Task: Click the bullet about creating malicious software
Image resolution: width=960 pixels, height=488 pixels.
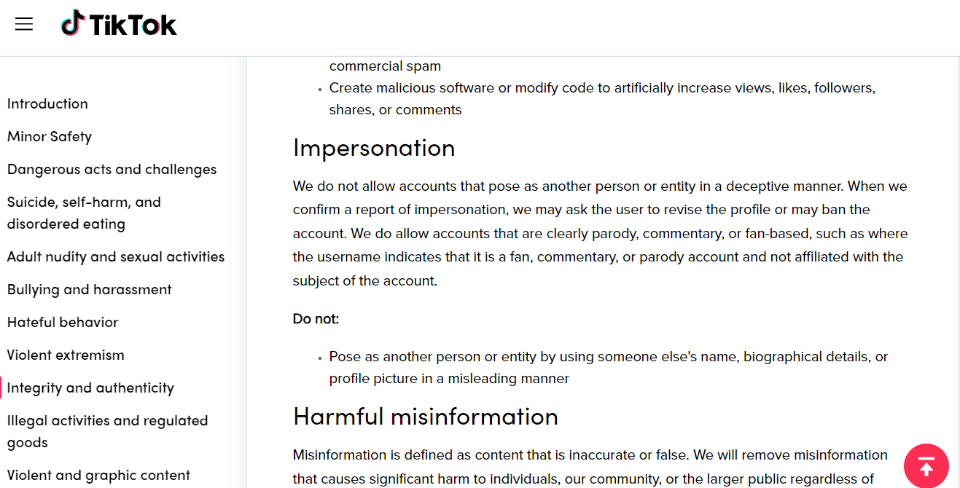Action: point(602,98)
